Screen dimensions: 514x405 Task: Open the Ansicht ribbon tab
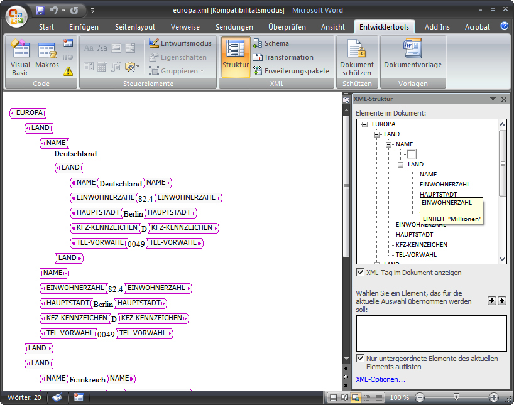pos(333,27)
